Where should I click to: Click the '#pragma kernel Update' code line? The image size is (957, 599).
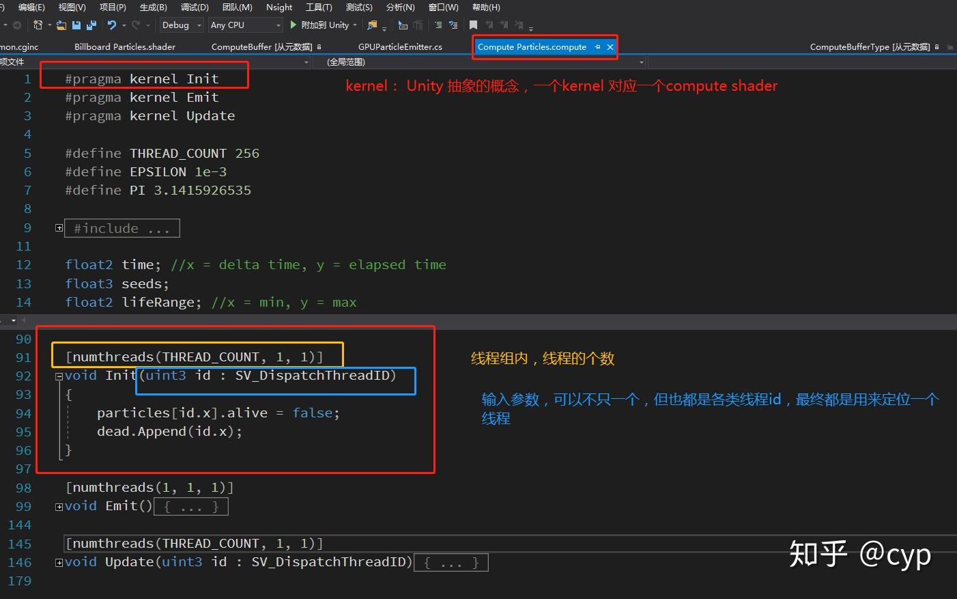[150, 116]
